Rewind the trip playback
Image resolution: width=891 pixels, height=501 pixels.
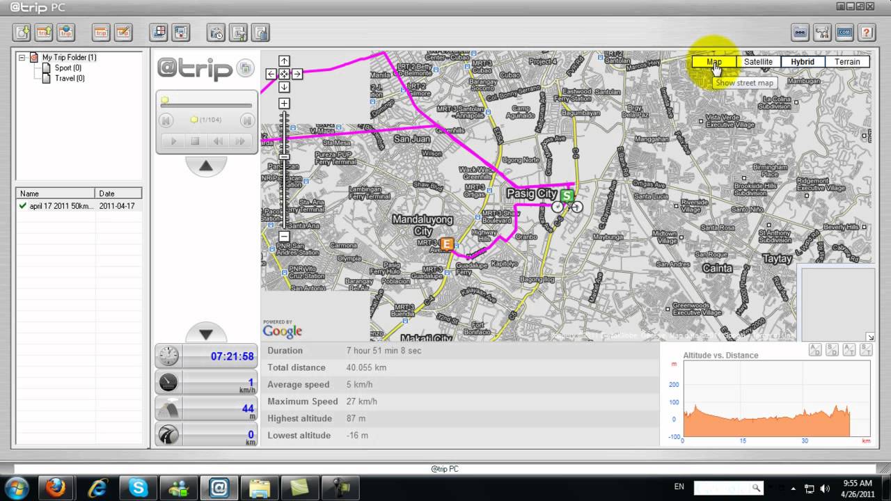(218, 141)
